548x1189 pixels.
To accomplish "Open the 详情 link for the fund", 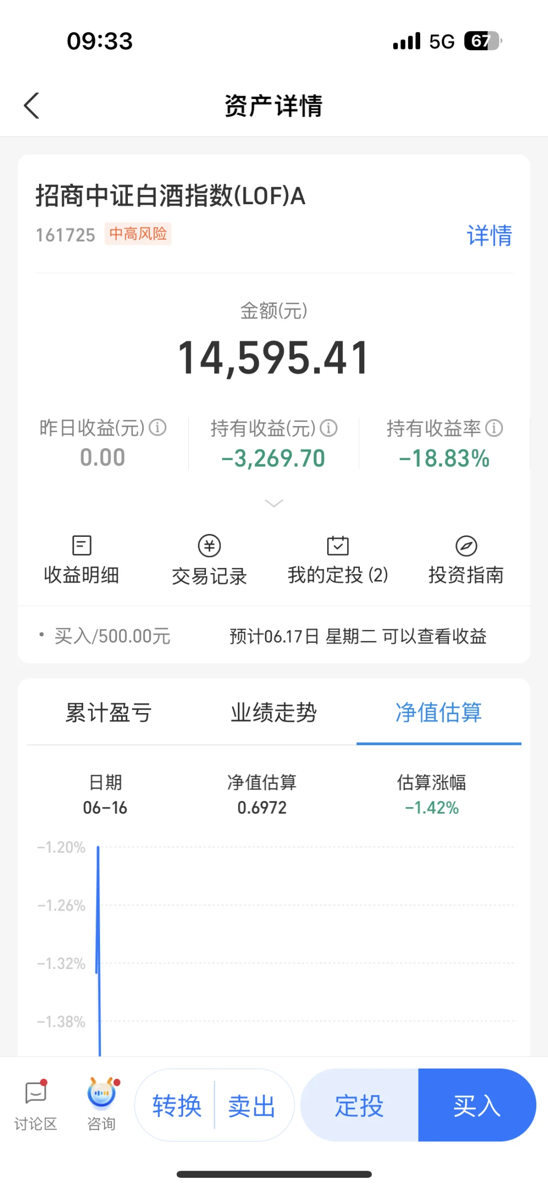I will pos(489,236).
